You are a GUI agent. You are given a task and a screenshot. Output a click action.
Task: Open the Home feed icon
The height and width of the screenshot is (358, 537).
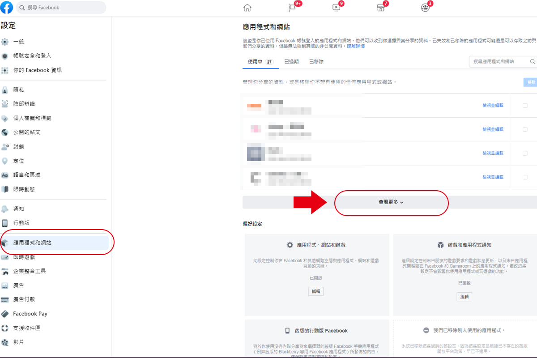tap(247, 8)
